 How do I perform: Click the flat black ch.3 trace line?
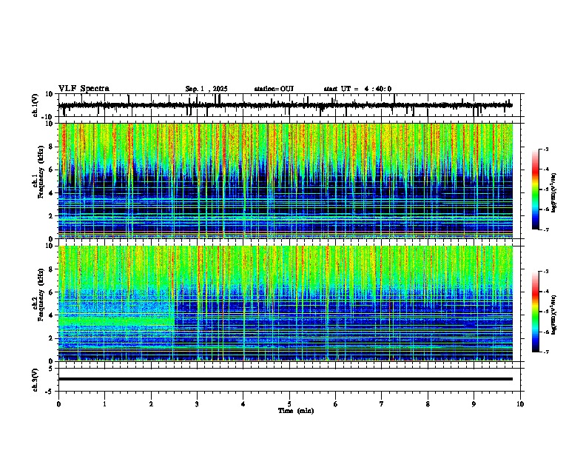point(286,379)
